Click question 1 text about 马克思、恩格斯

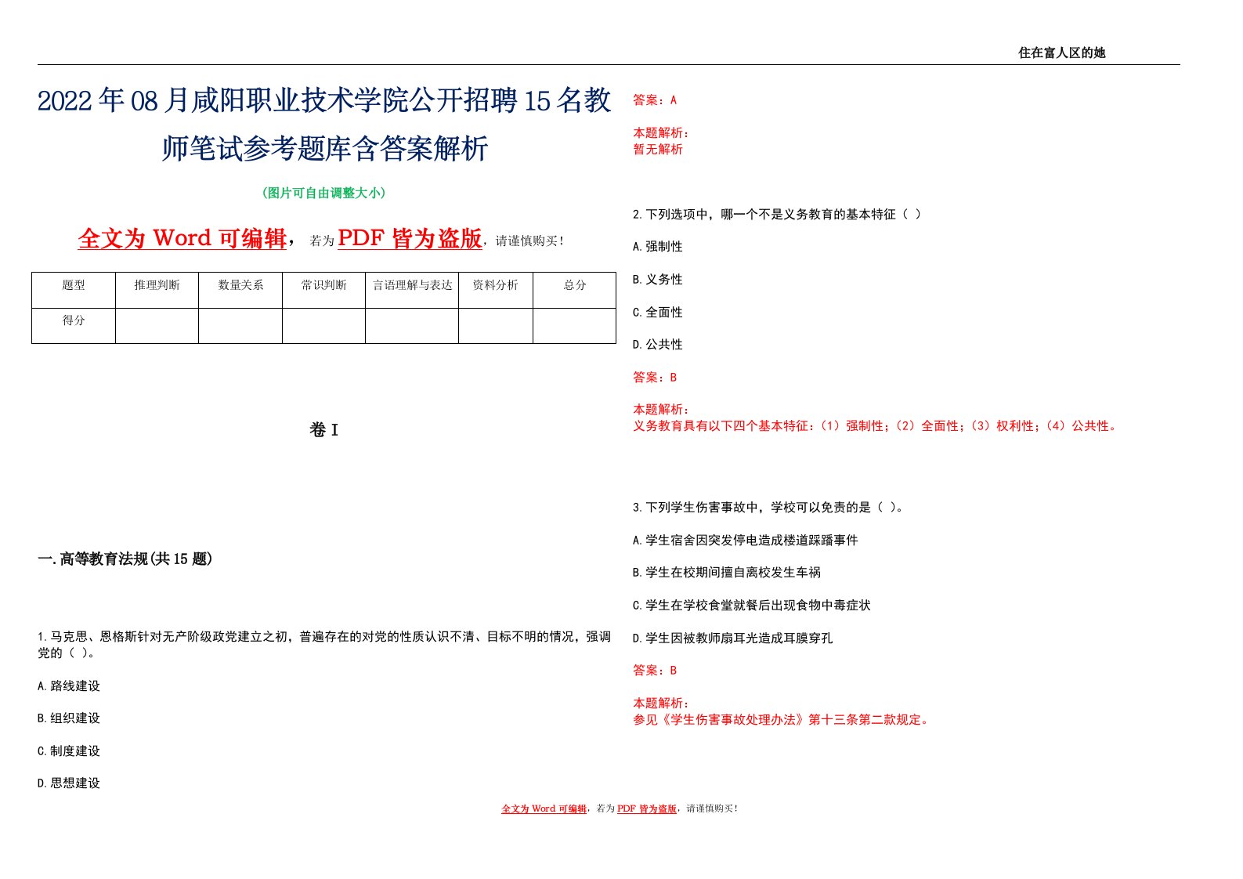tap(324, 645)
